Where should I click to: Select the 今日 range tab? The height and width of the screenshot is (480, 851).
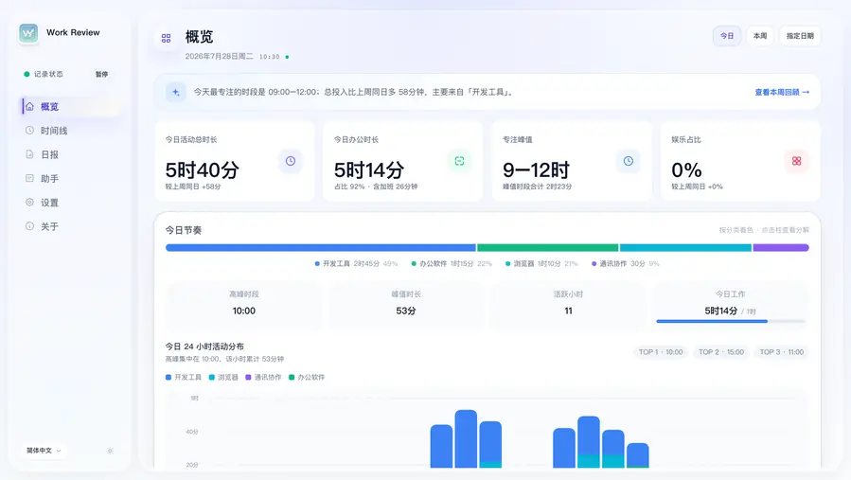pos(727,36)
